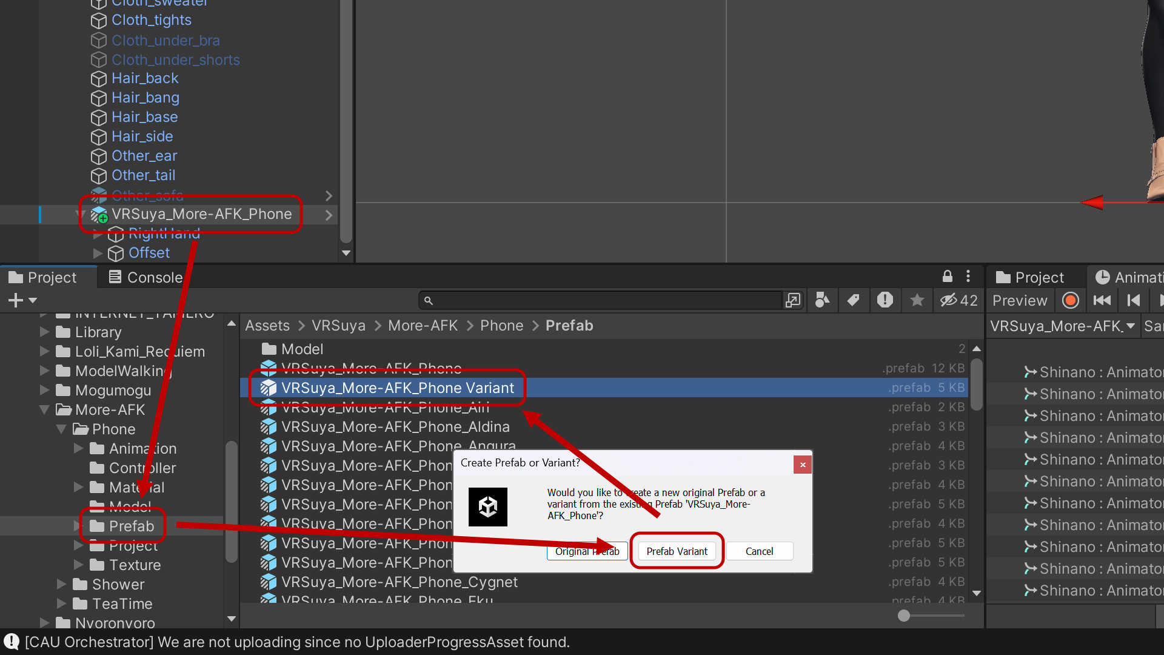Click the Texture folder icon in tree
The height and width of the screenshot is (655, 1164).
click(x=97, y=565)
